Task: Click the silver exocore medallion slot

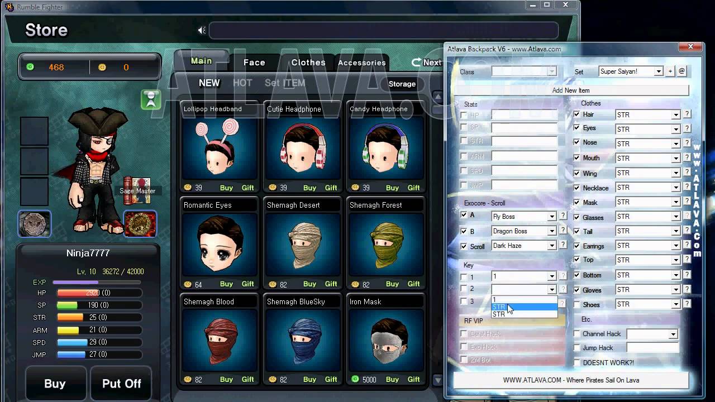Action: [x=35, y=224]
